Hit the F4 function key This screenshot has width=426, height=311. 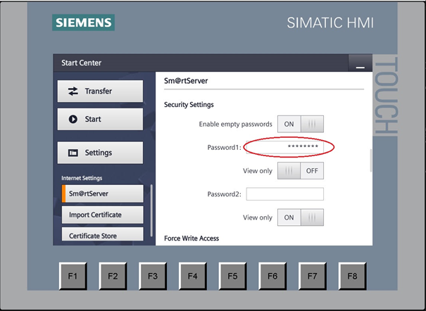(193, 277)
